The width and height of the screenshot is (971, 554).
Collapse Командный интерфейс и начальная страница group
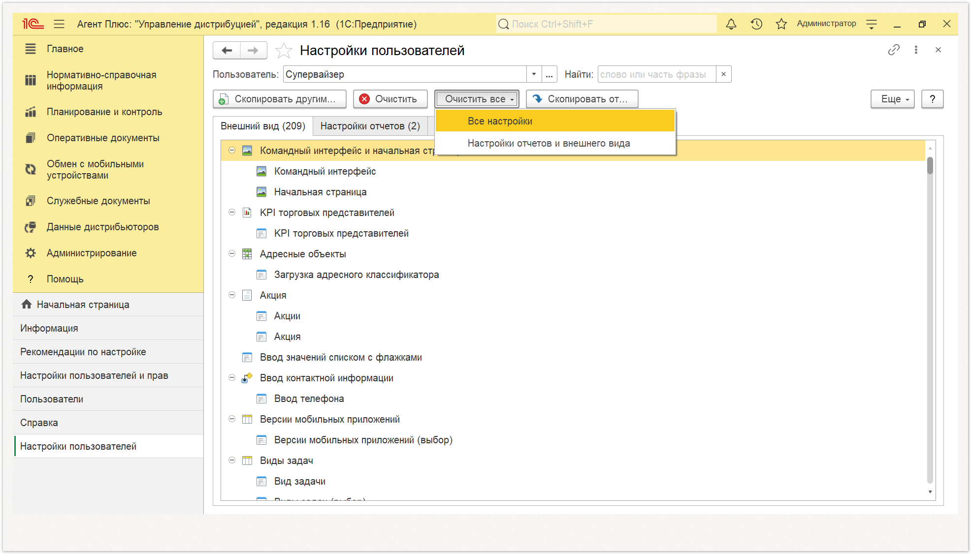tap(232, 150)
